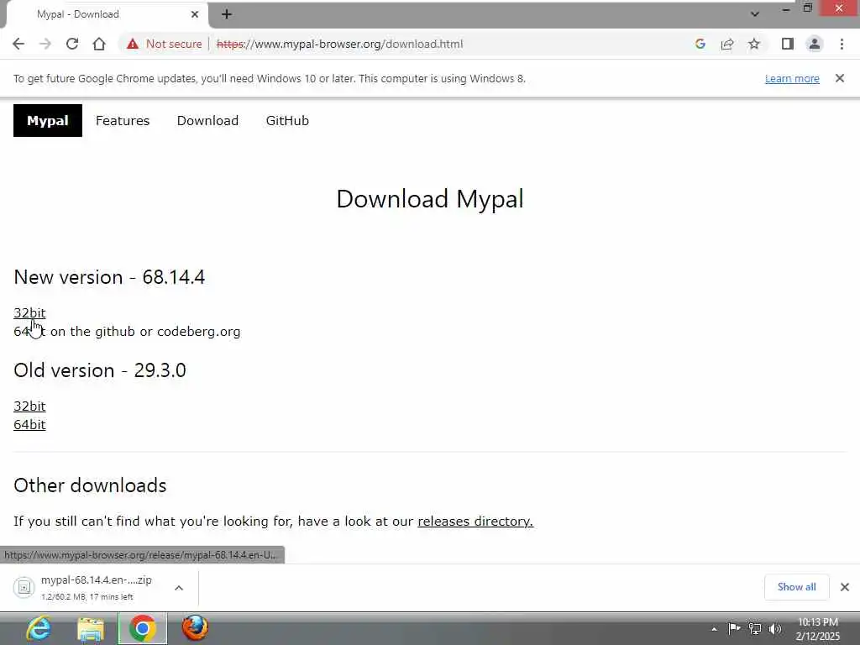Open the profile avatar menu
The width and height of the screenshot is (860, 645).
[815, 44]
